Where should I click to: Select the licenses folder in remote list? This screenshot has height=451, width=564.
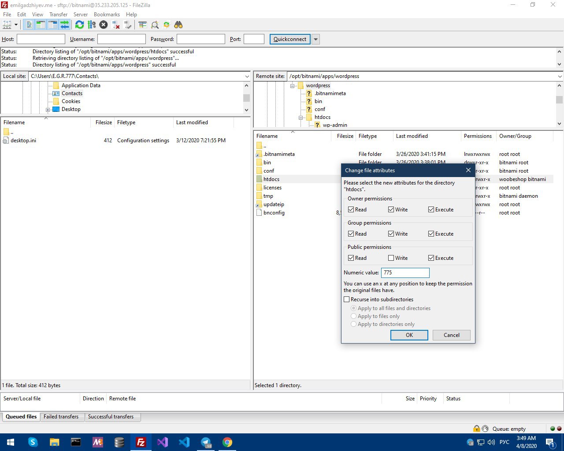pyautogui.click(x=272, y=188)
